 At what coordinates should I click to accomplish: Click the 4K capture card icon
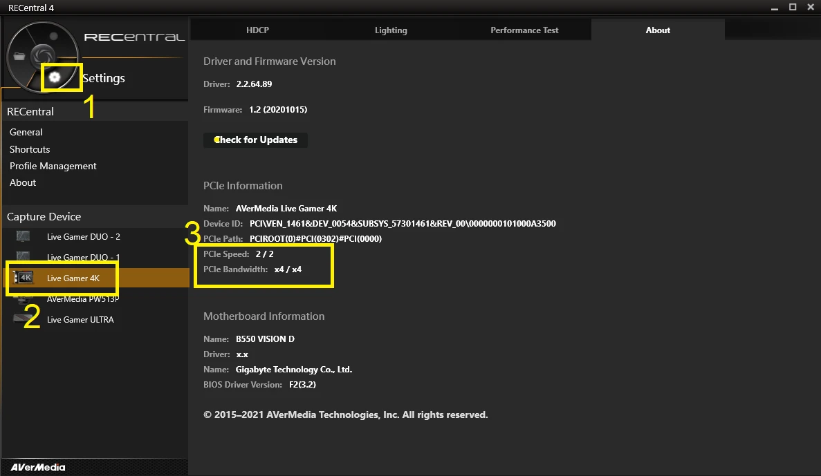pos(24,278)
